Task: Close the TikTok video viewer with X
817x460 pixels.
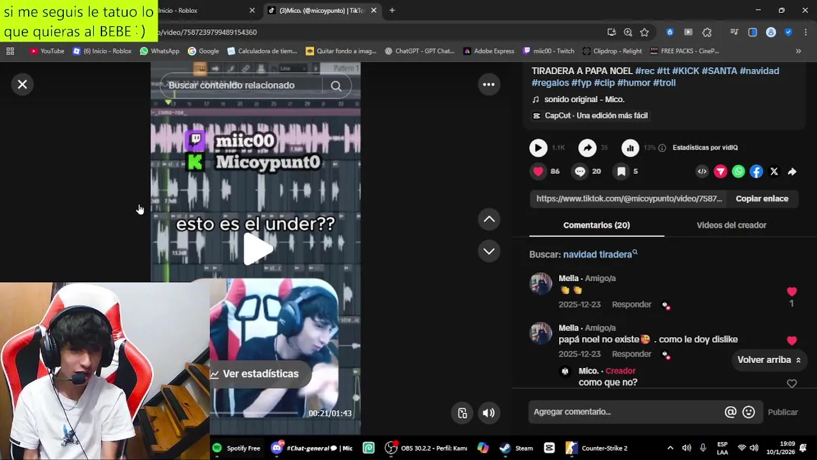Action: 22,84
